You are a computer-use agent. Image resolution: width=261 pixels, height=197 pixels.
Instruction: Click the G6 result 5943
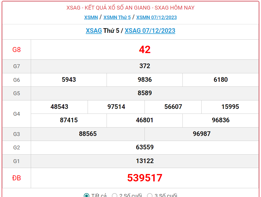69,80
